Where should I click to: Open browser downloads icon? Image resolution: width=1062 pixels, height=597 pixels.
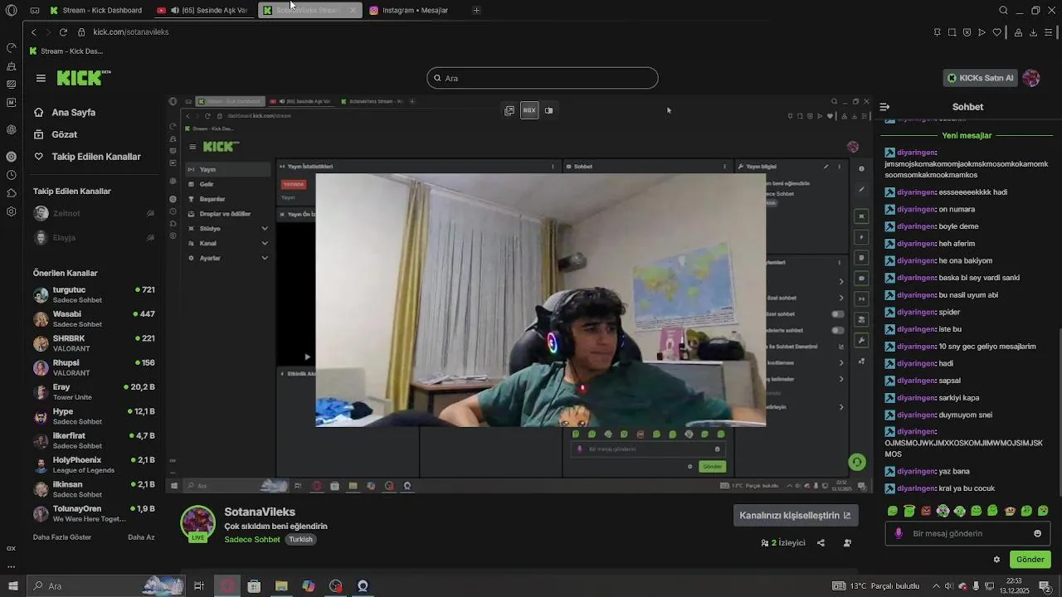pos(1033,32)
